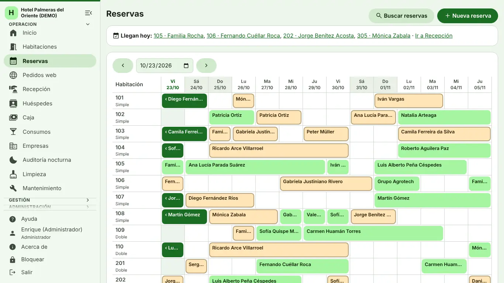Open the 105 · Familia Rocha arrival link

(x=179, y=36)
